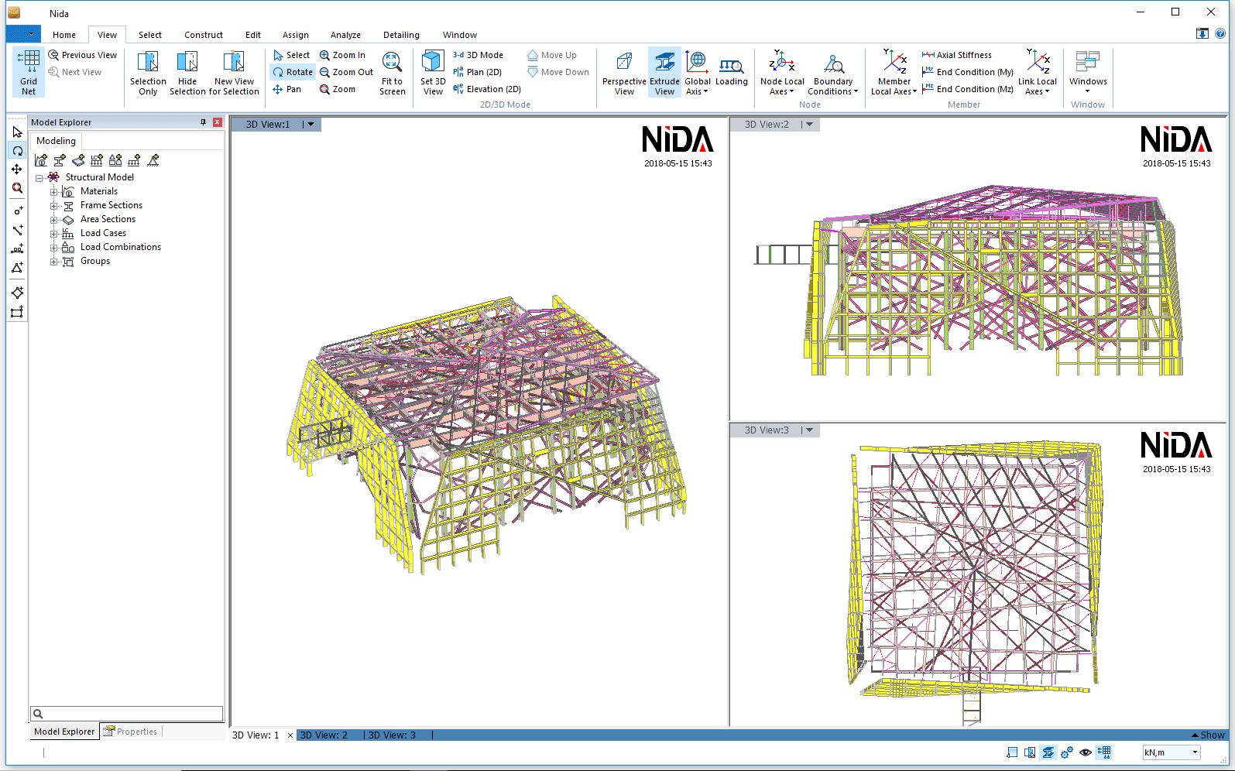Click the add material icon in Model Explorer
Viewport: 1235px width, 771px height.
coord(41,160)
